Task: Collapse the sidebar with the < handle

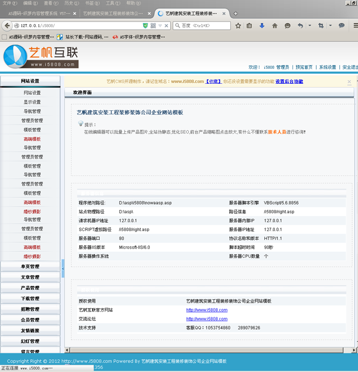Action: click(63, 268)
